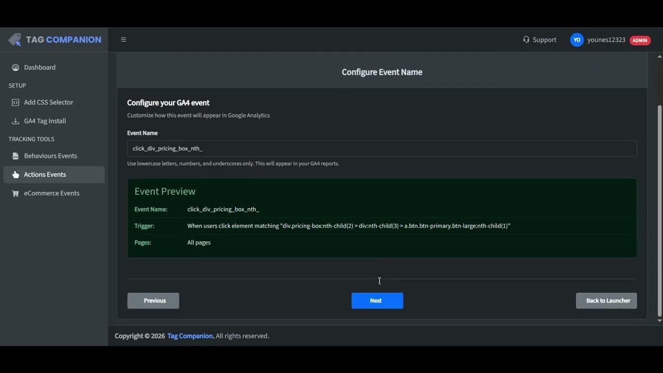Viewport: 663px width, 373px height.
Task: Click the Configure your GA4 event title
Action: click(x=168, y=103)
